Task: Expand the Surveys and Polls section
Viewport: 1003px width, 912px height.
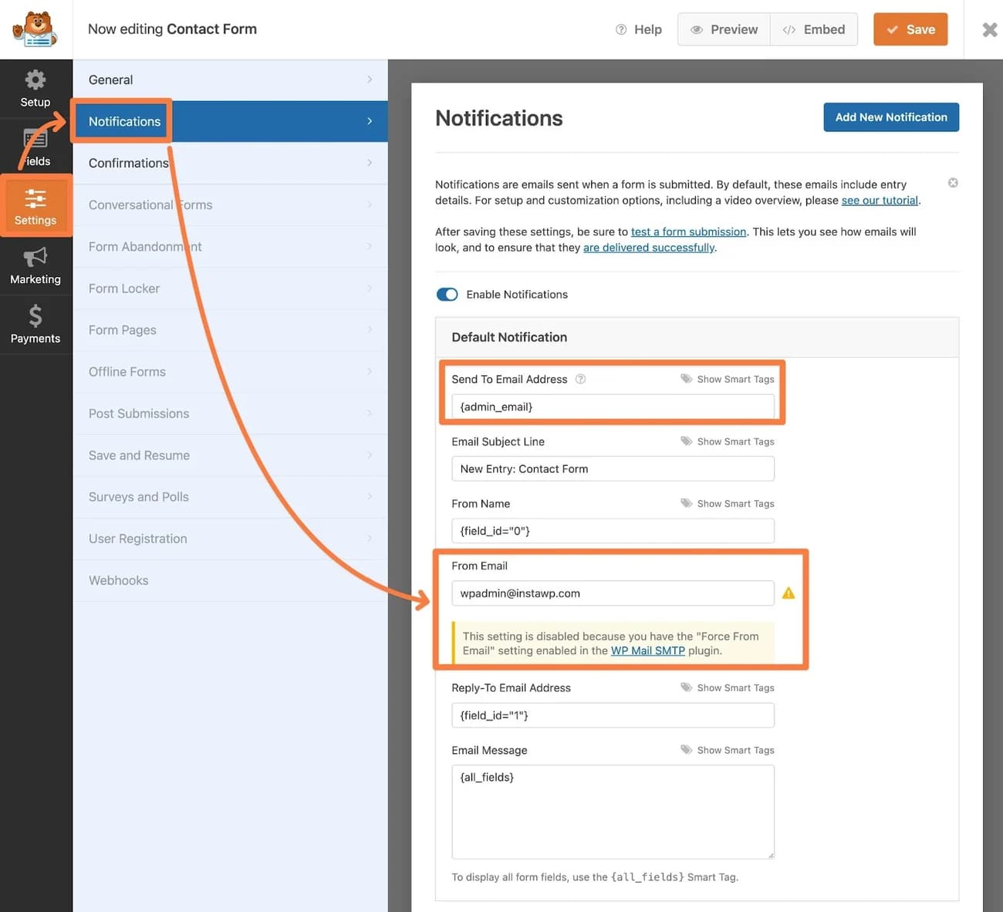Action: [229, 496]
